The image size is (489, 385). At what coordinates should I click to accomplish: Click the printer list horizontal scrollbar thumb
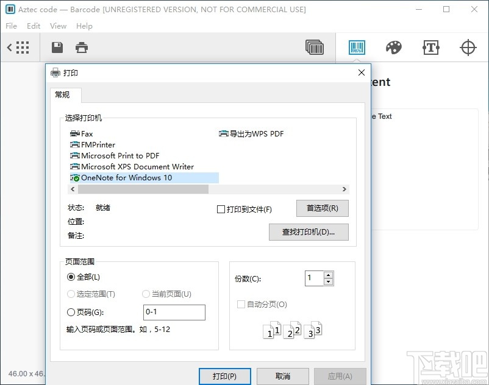[143, 189]
